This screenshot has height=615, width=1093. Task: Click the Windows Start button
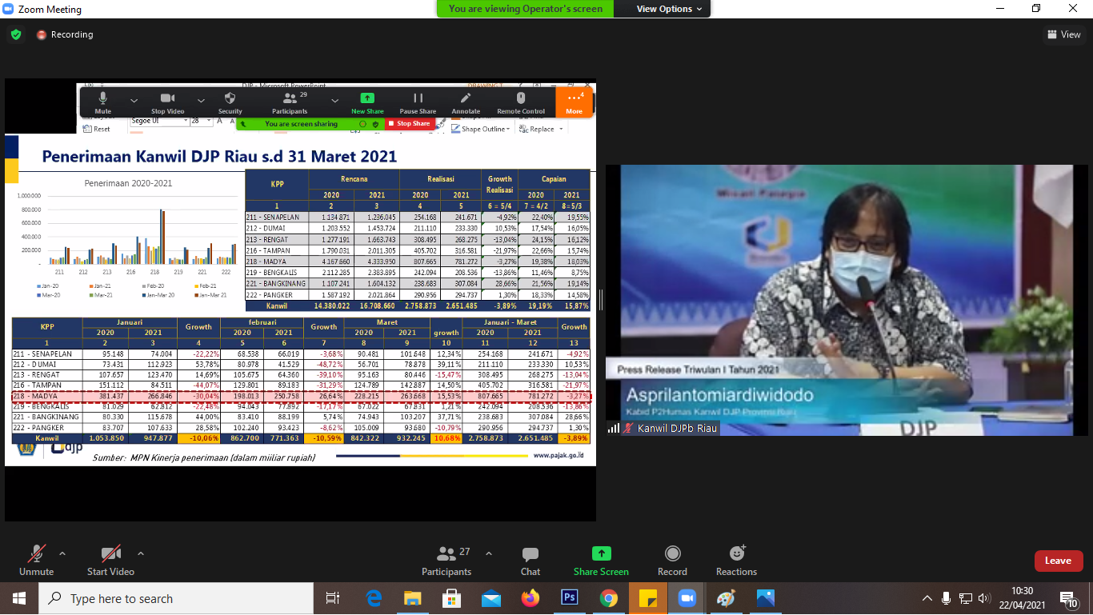click(x=18, y=598)
